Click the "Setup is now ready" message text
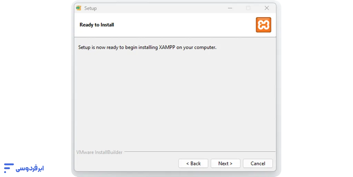This screenshot has width=353, height=177. pos(147,47)
